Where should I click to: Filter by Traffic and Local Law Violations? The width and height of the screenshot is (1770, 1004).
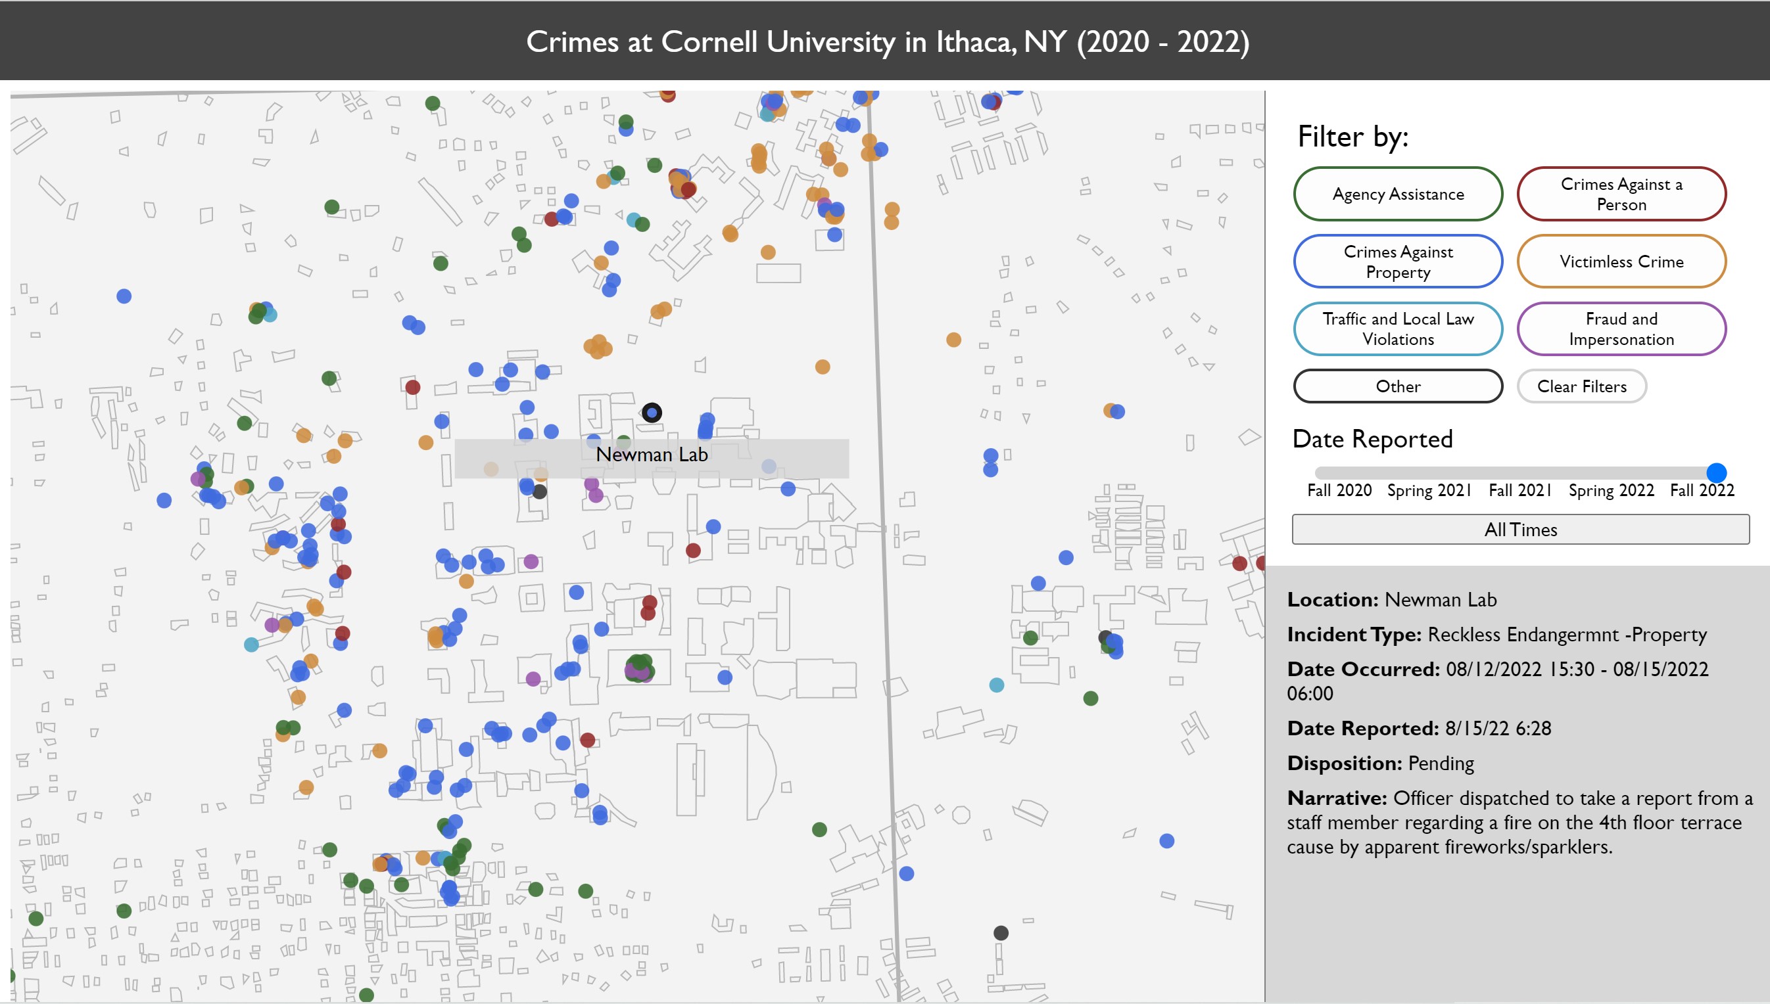point(1397,329)
